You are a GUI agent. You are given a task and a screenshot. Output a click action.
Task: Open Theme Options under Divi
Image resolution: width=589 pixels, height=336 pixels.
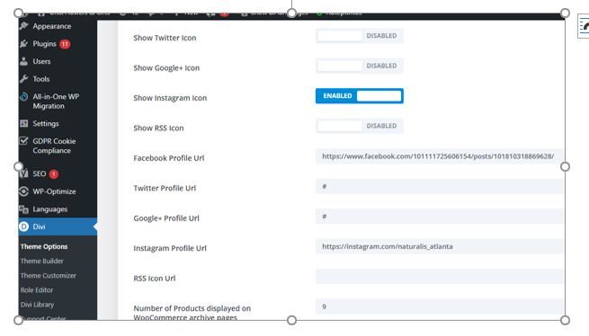(x=44, y=247)
